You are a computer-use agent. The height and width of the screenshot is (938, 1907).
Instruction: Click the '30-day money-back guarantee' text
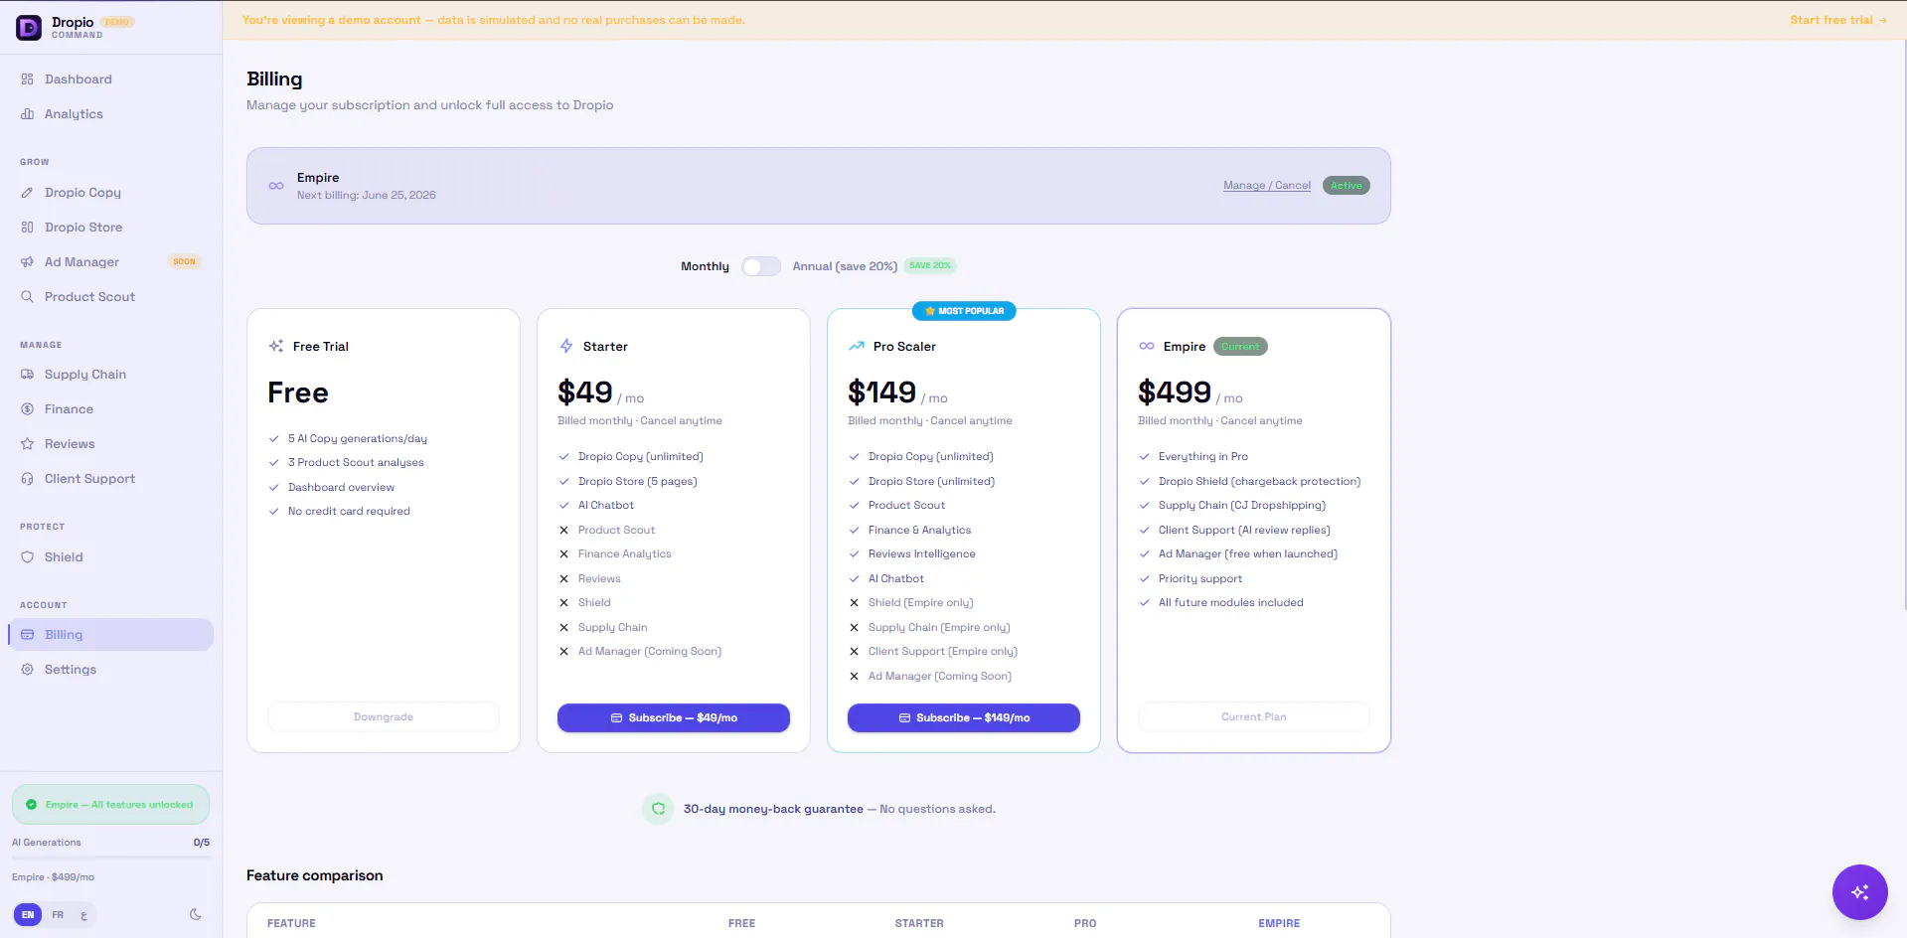point(773,810)
